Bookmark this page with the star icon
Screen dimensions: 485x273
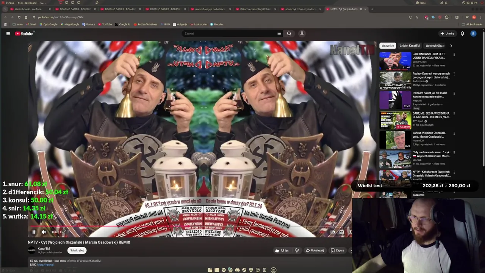(417, 17)
